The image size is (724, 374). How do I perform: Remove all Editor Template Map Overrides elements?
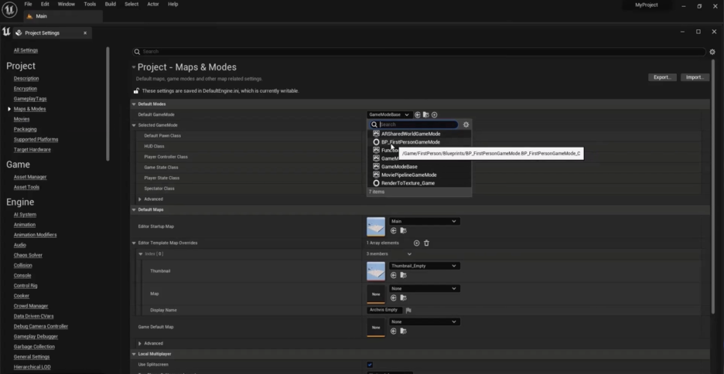pyautogui.click(x=426, y=243)
